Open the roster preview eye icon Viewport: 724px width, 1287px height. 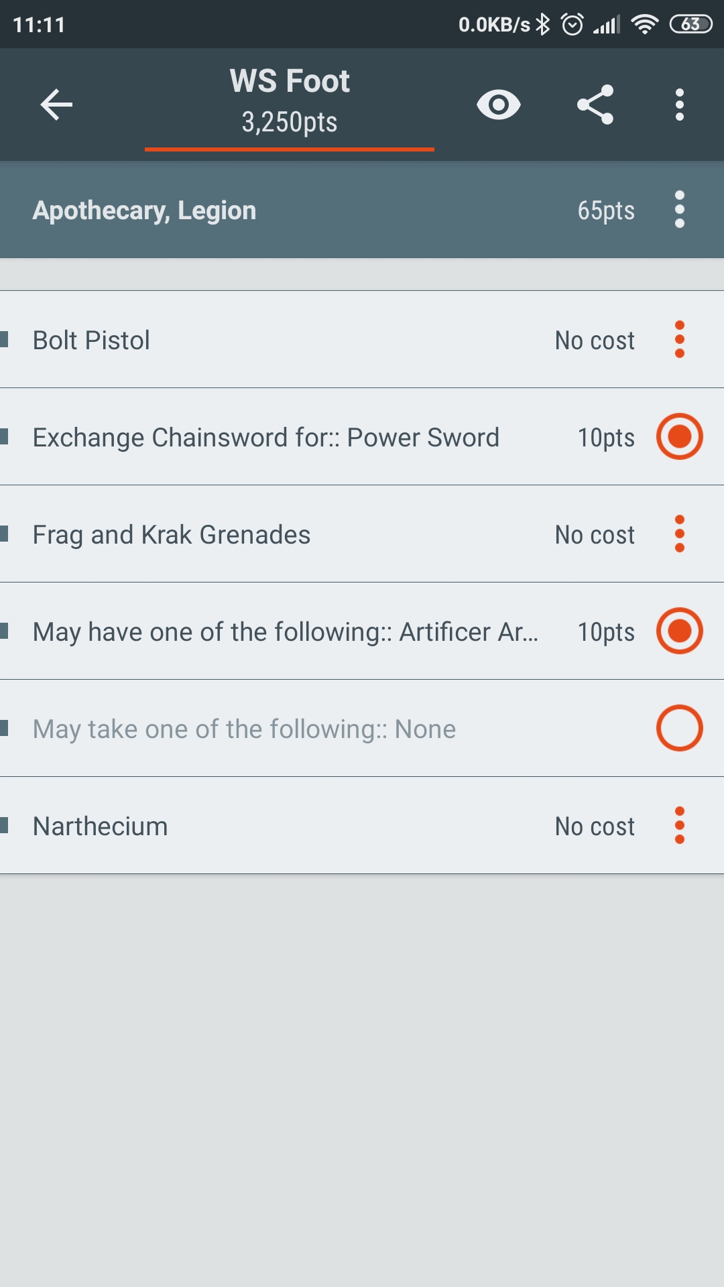(499, 104)
